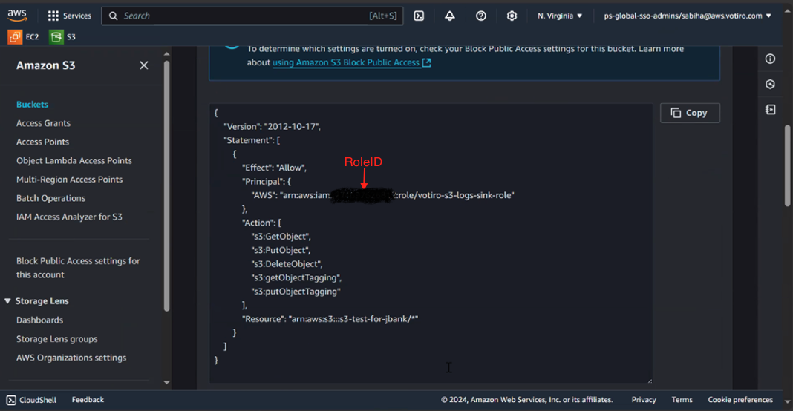
Task: Click the sidebar scroll up arrow
Action: click(167, 53)
